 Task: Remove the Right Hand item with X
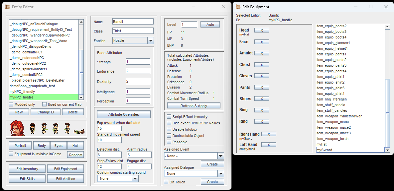[269, 134]
